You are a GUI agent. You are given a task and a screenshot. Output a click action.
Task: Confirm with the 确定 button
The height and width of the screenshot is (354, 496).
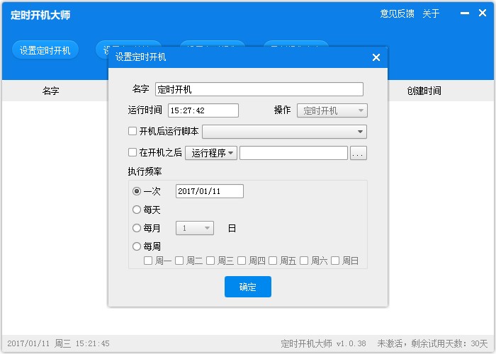coord(248,287)
